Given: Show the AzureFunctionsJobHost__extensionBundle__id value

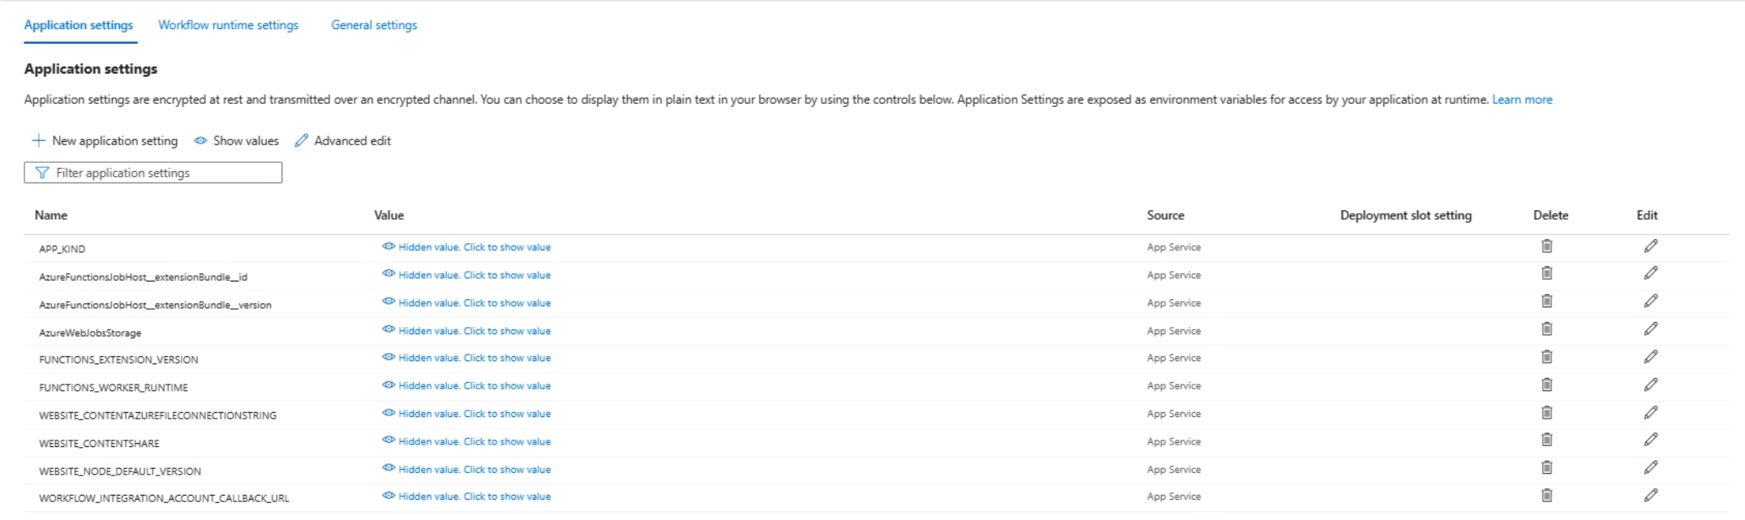Looking at the screenshot, I should point(475,274).
